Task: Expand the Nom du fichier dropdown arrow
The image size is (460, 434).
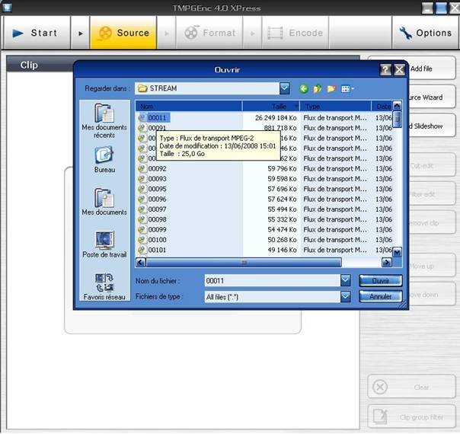Action: click(346, 281)
